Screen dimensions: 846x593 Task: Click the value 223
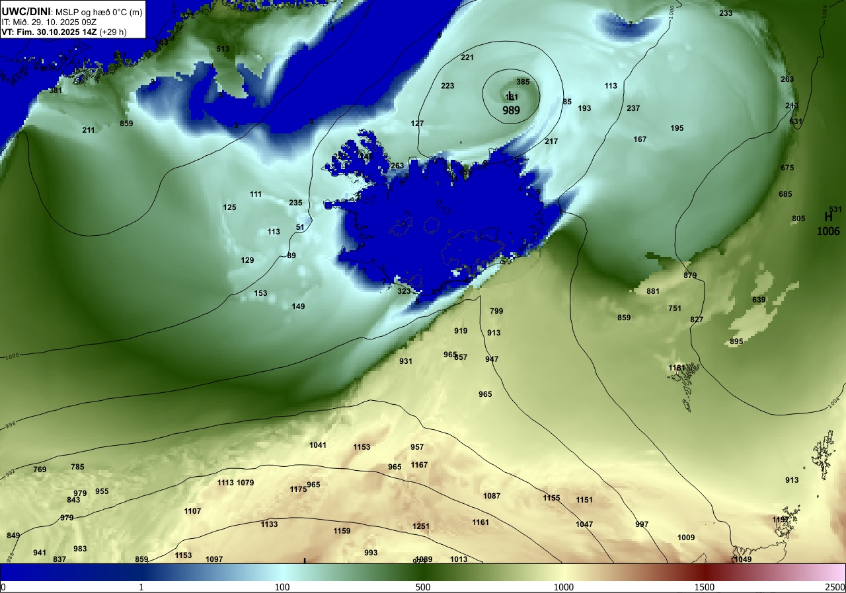click(447, 86)
